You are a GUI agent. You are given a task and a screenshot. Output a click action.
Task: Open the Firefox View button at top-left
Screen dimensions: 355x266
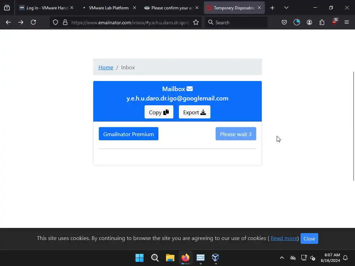(7, 8)
